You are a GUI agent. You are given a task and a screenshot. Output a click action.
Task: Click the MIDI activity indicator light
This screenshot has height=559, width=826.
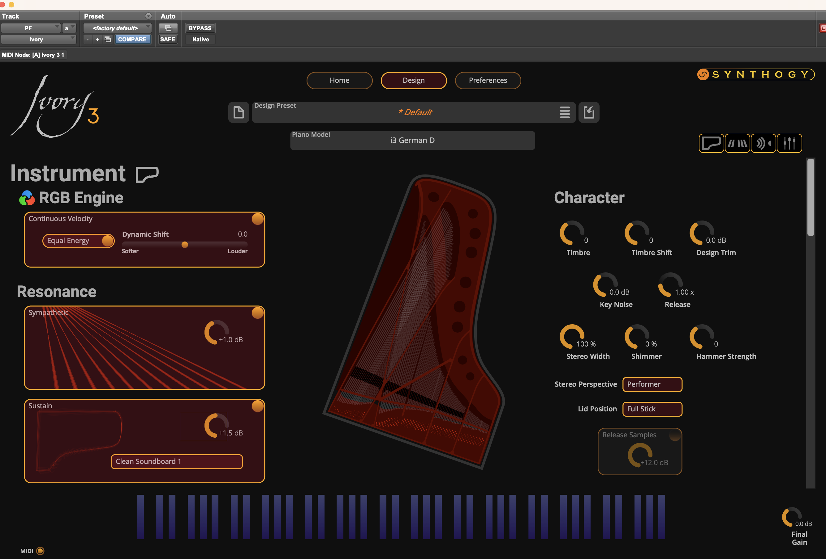pos(40,551)
